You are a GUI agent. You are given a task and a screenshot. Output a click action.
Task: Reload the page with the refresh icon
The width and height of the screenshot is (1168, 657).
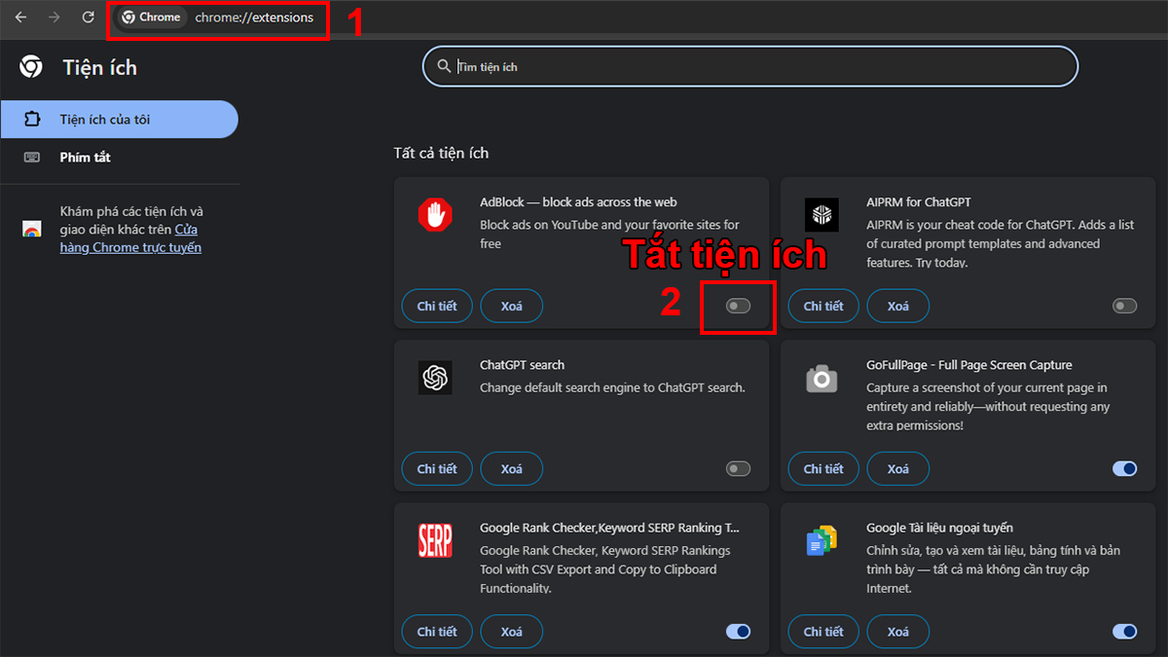[x=89, y=18]
